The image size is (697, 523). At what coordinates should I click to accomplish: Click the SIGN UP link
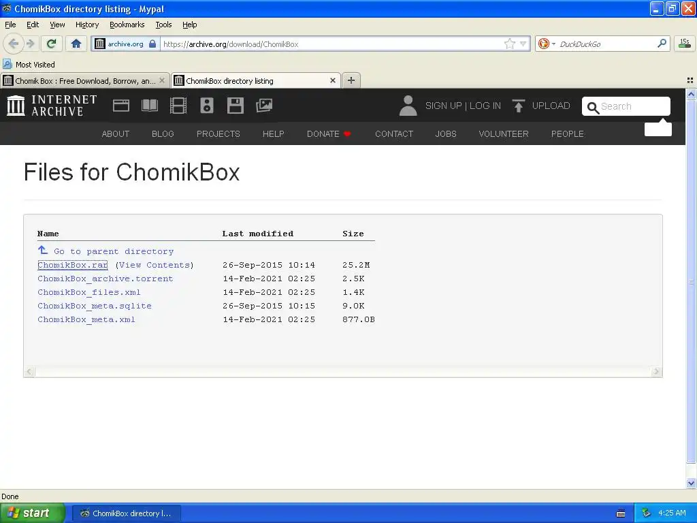[x=444, y=106]
